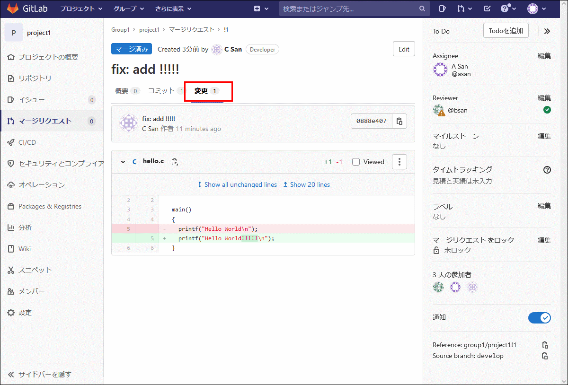Click the マージリクエスト breadcrumb link
The image size is (568, 385).
[x=192, y=29]
